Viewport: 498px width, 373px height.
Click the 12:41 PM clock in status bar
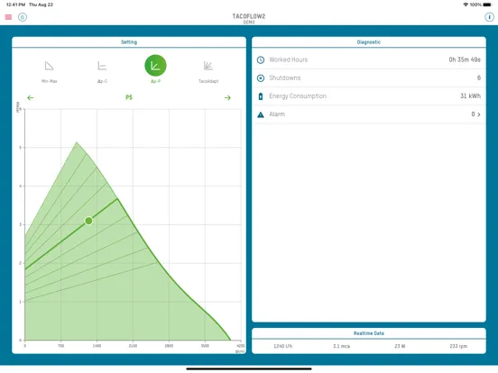(x=16, y=5)
